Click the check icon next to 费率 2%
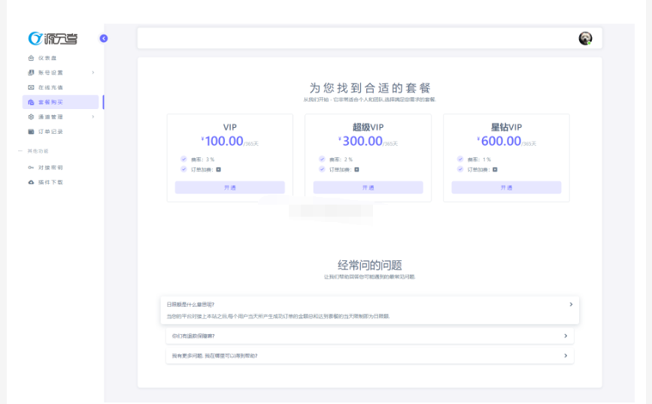Screen dimensions: 652x404 [x=322, y=159]
